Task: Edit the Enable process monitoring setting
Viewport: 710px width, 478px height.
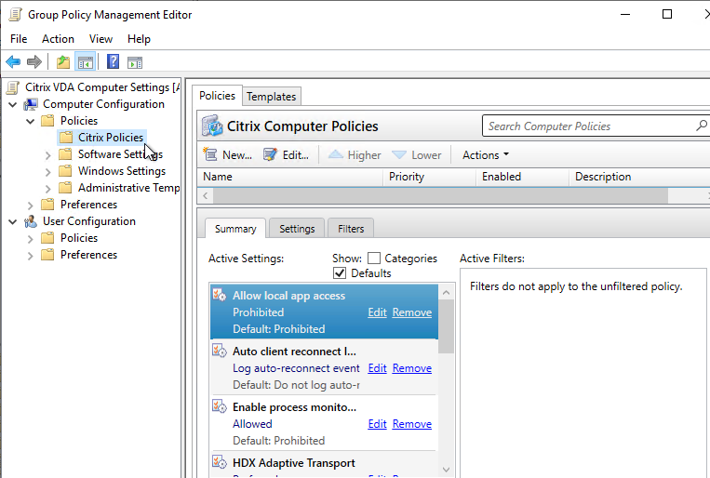Action: pos(377,424)
